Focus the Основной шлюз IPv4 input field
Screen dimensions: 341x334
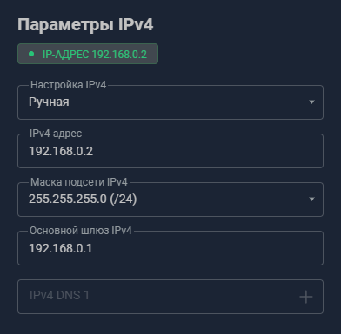pos(170,248)
